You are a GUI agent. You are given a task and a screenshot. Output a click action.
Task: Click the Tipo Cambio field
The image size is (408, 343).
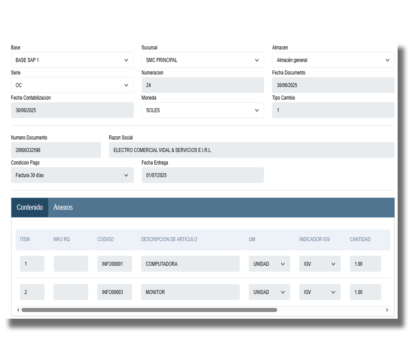pyautogui.click(x=333, y=110)
